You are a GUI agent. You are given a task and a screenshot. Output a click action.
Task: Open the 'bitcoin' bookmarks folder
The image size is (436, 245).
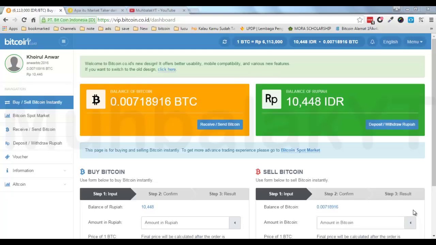tap(160, 29)
